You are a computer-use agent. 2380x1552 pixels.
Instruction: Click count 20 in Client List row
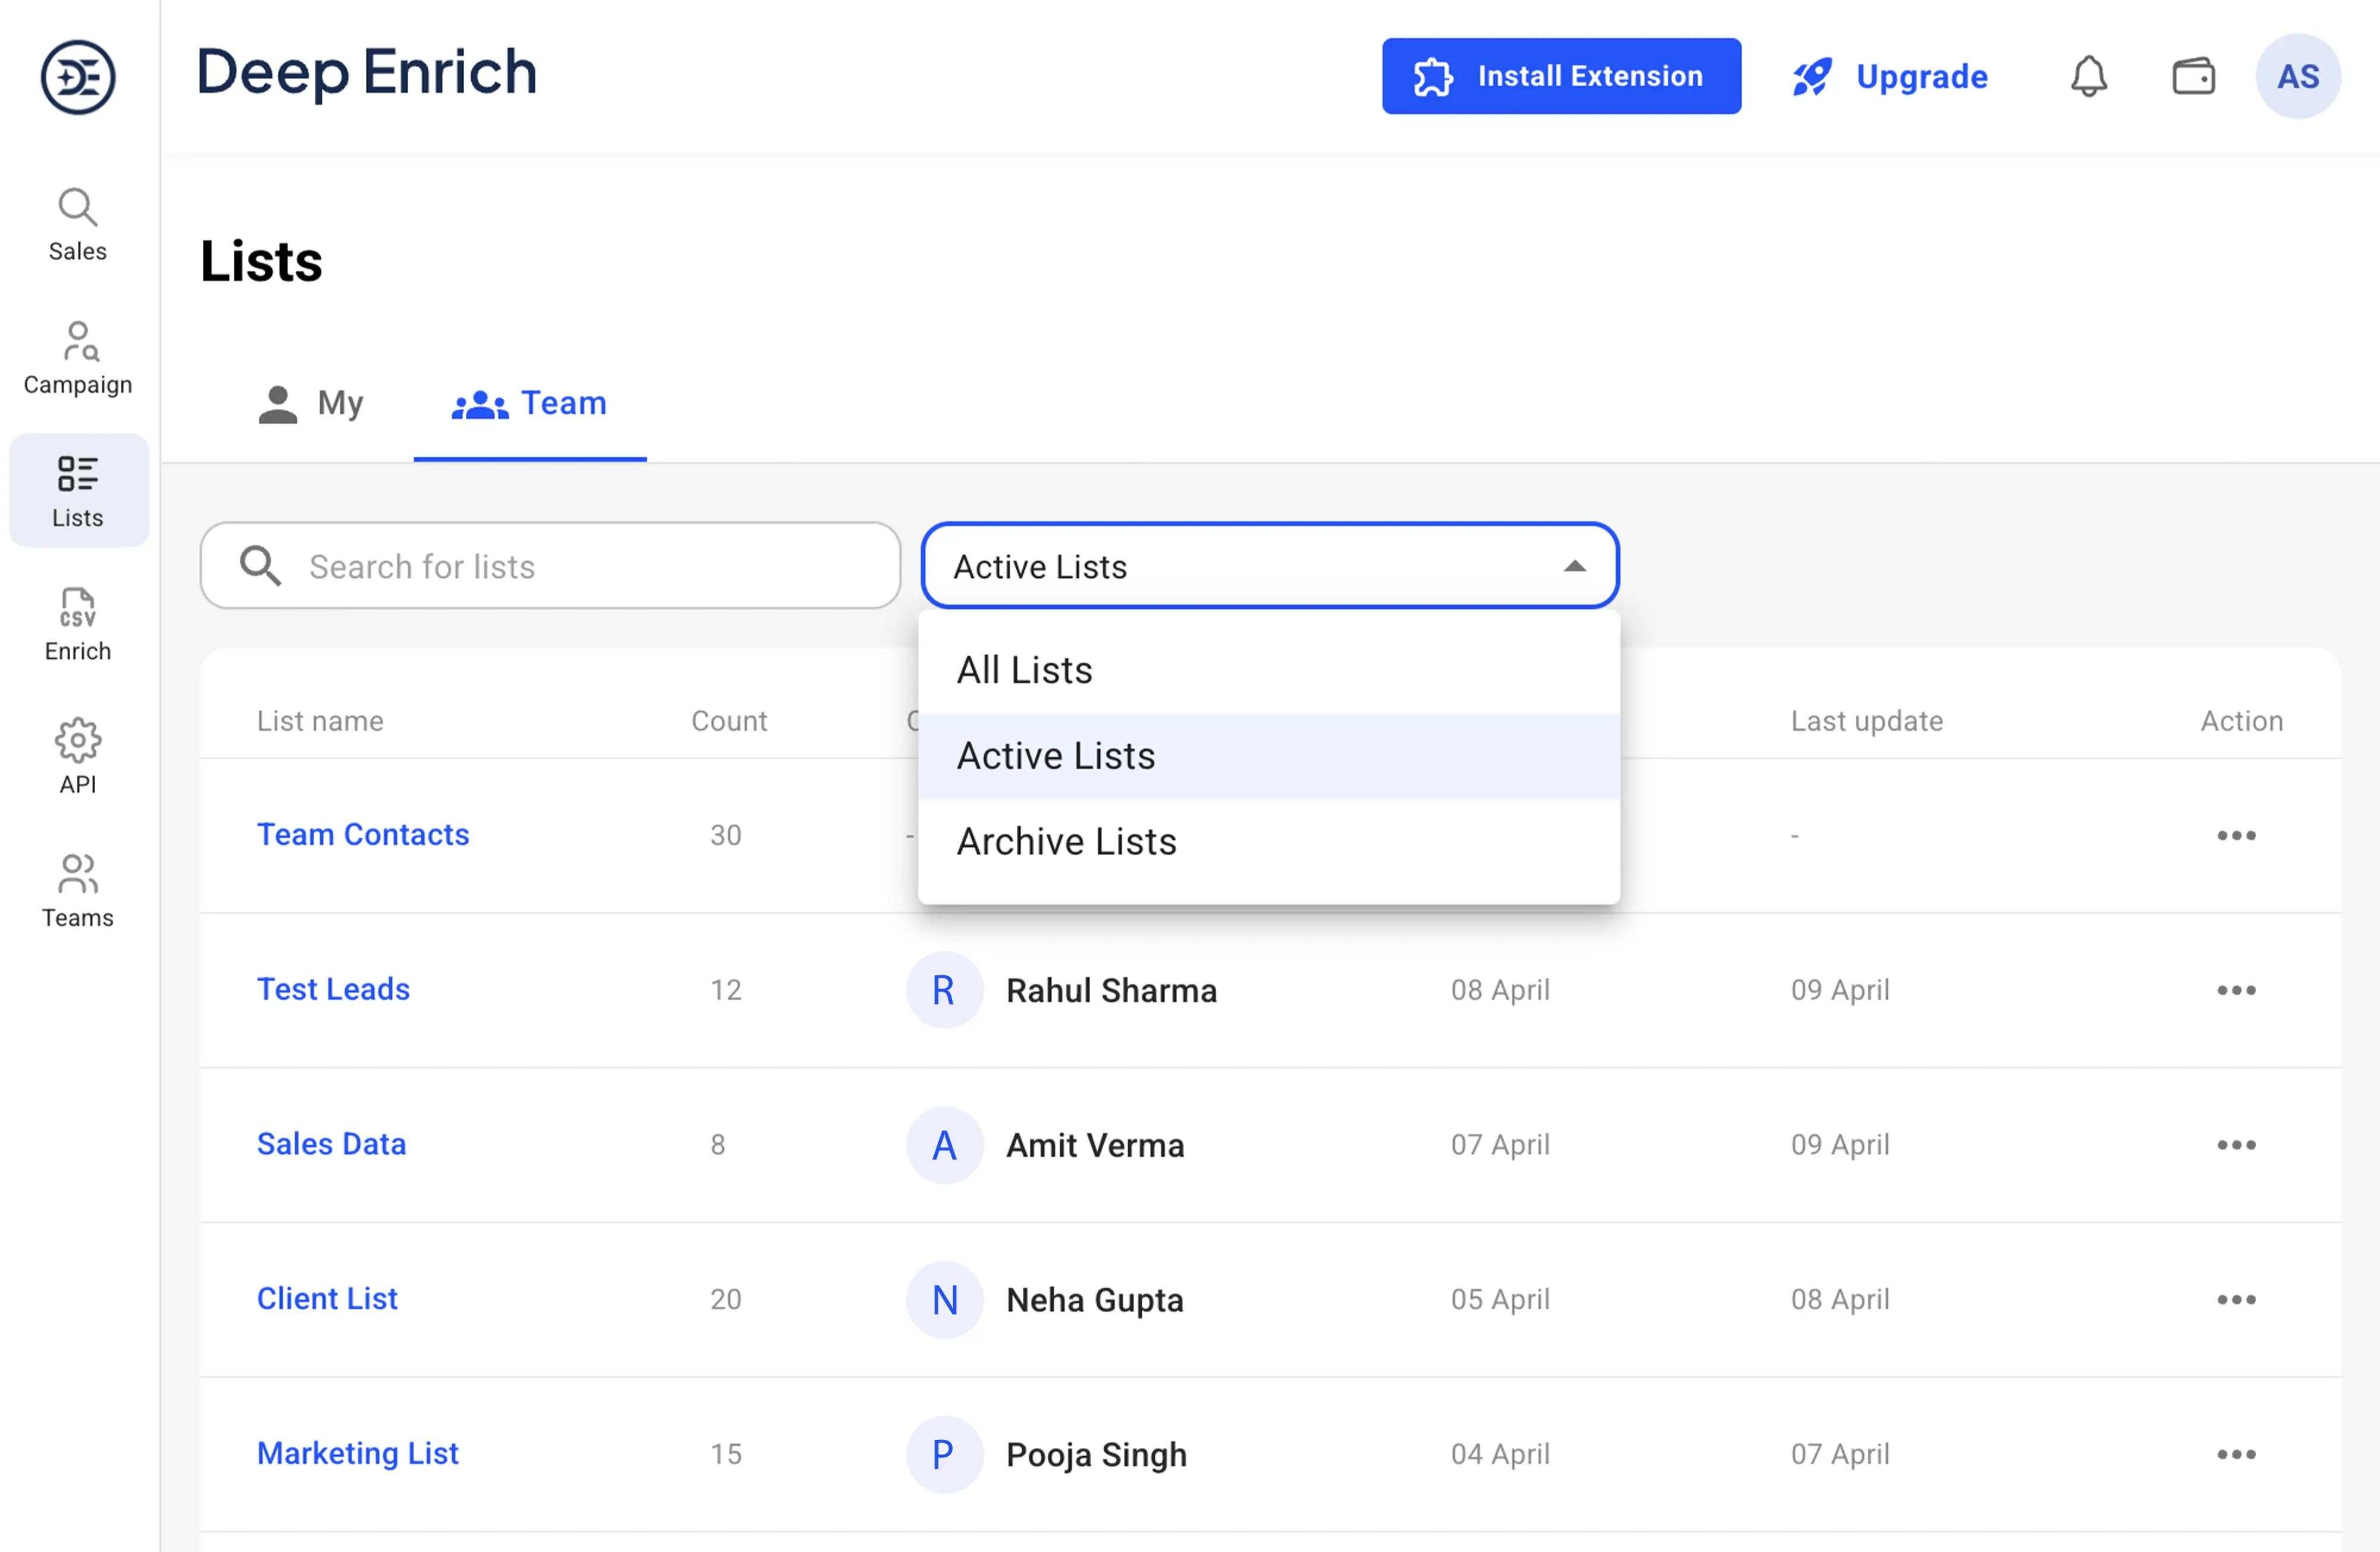click(726, 1300)
